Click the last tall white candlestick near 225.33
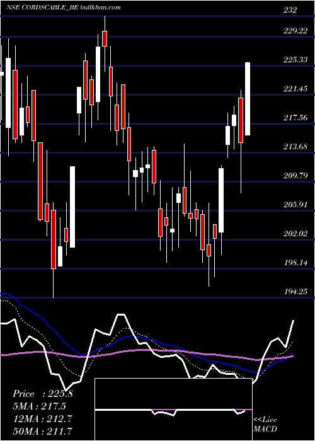 point(248,99)
